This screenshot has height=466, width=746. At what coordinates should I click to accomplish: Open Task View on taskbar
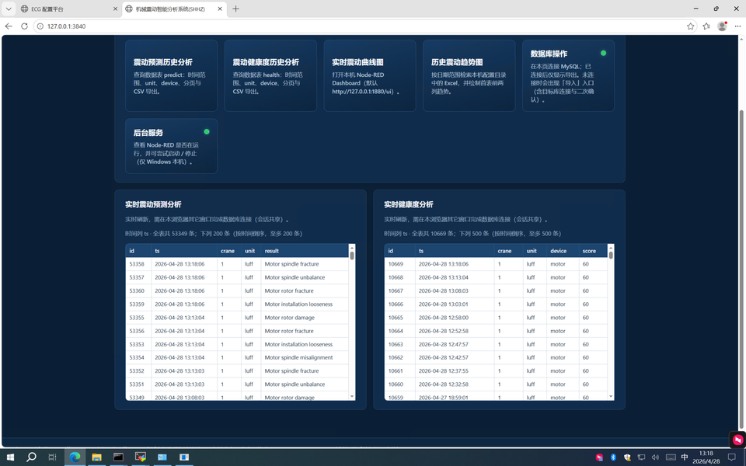click(52, 457)
